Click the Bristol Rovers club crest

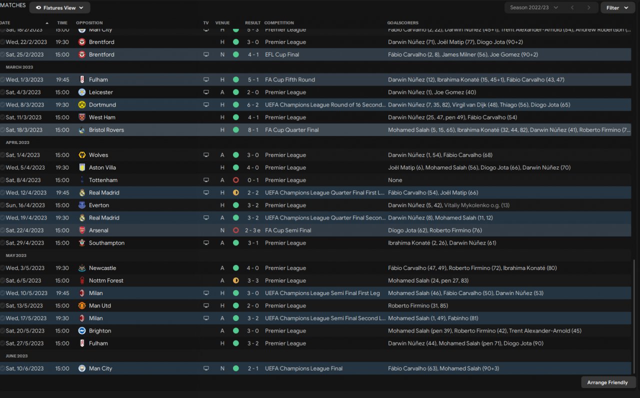[82, 130]
